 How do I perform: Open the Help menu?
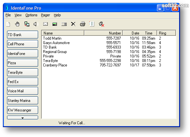pyautogui.click(x=57, y=15)
